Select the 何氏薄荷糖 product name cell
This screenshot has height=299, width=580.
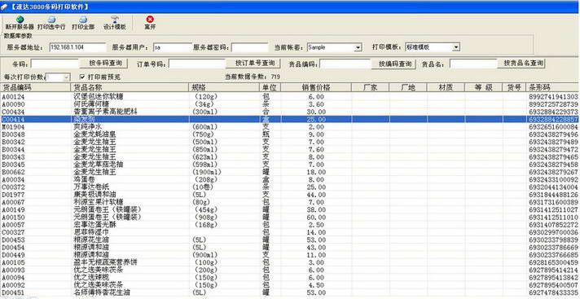(91, 104)
